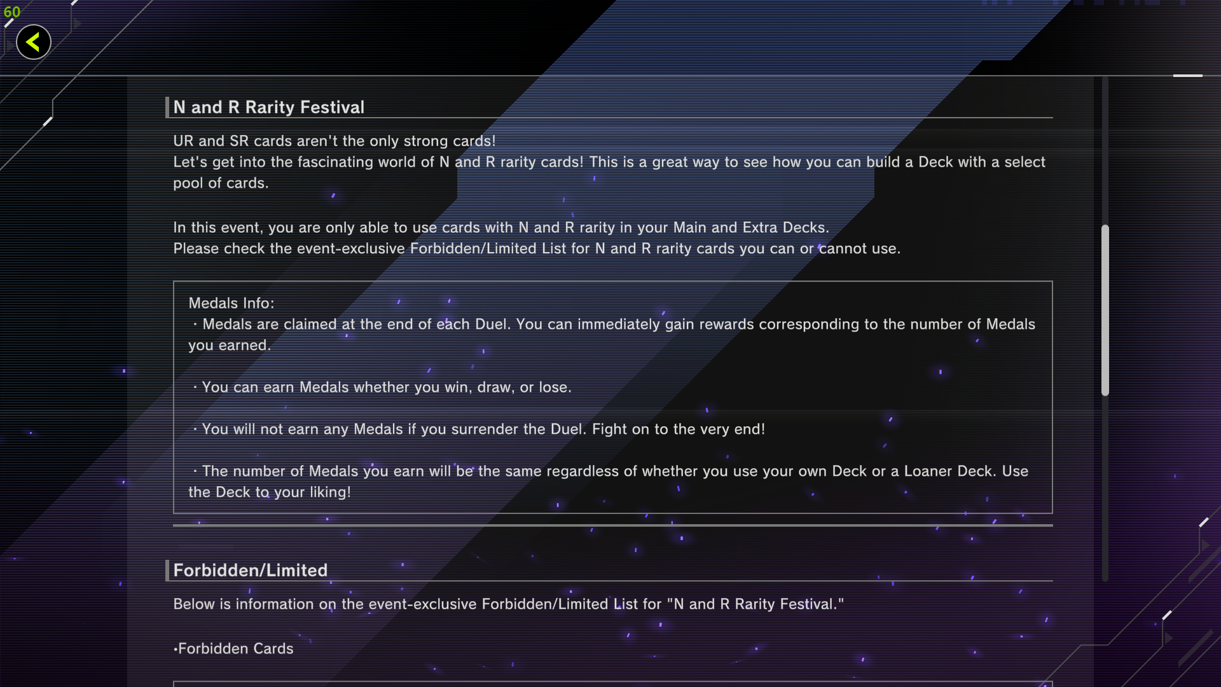Click the "In this event, you are" line

pos(500,227)
